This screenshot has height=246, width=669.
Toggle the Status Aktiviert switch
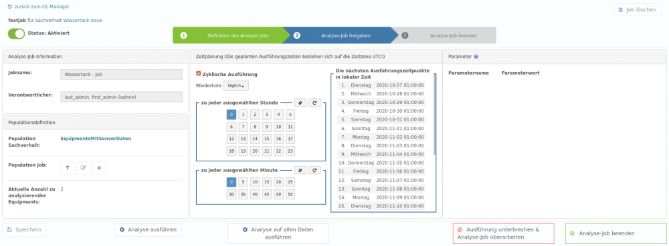[17, 33]
